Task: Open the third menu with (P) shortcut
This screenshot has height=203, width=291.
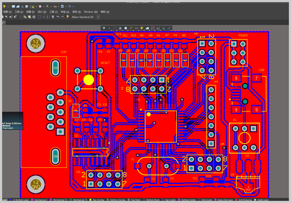Action: (30, 12)
